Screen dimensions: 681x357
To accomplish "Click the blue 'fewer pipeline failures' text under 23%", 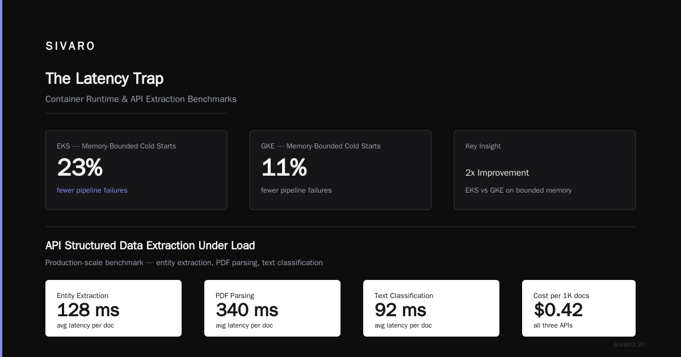I will point(92,190).
